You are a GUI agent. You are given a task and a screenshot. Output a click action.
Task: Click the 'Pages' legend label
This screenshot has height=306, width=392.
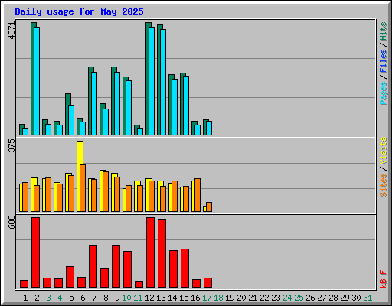coord(383,93)
